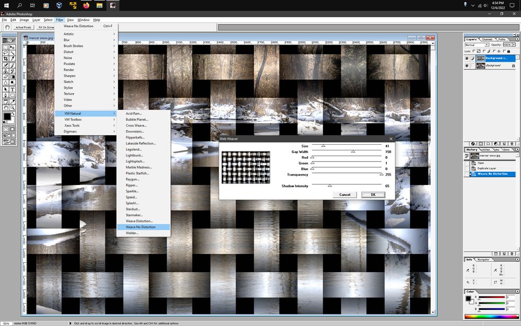
Task: Select the Pen tool
Action: pos(6,95)
